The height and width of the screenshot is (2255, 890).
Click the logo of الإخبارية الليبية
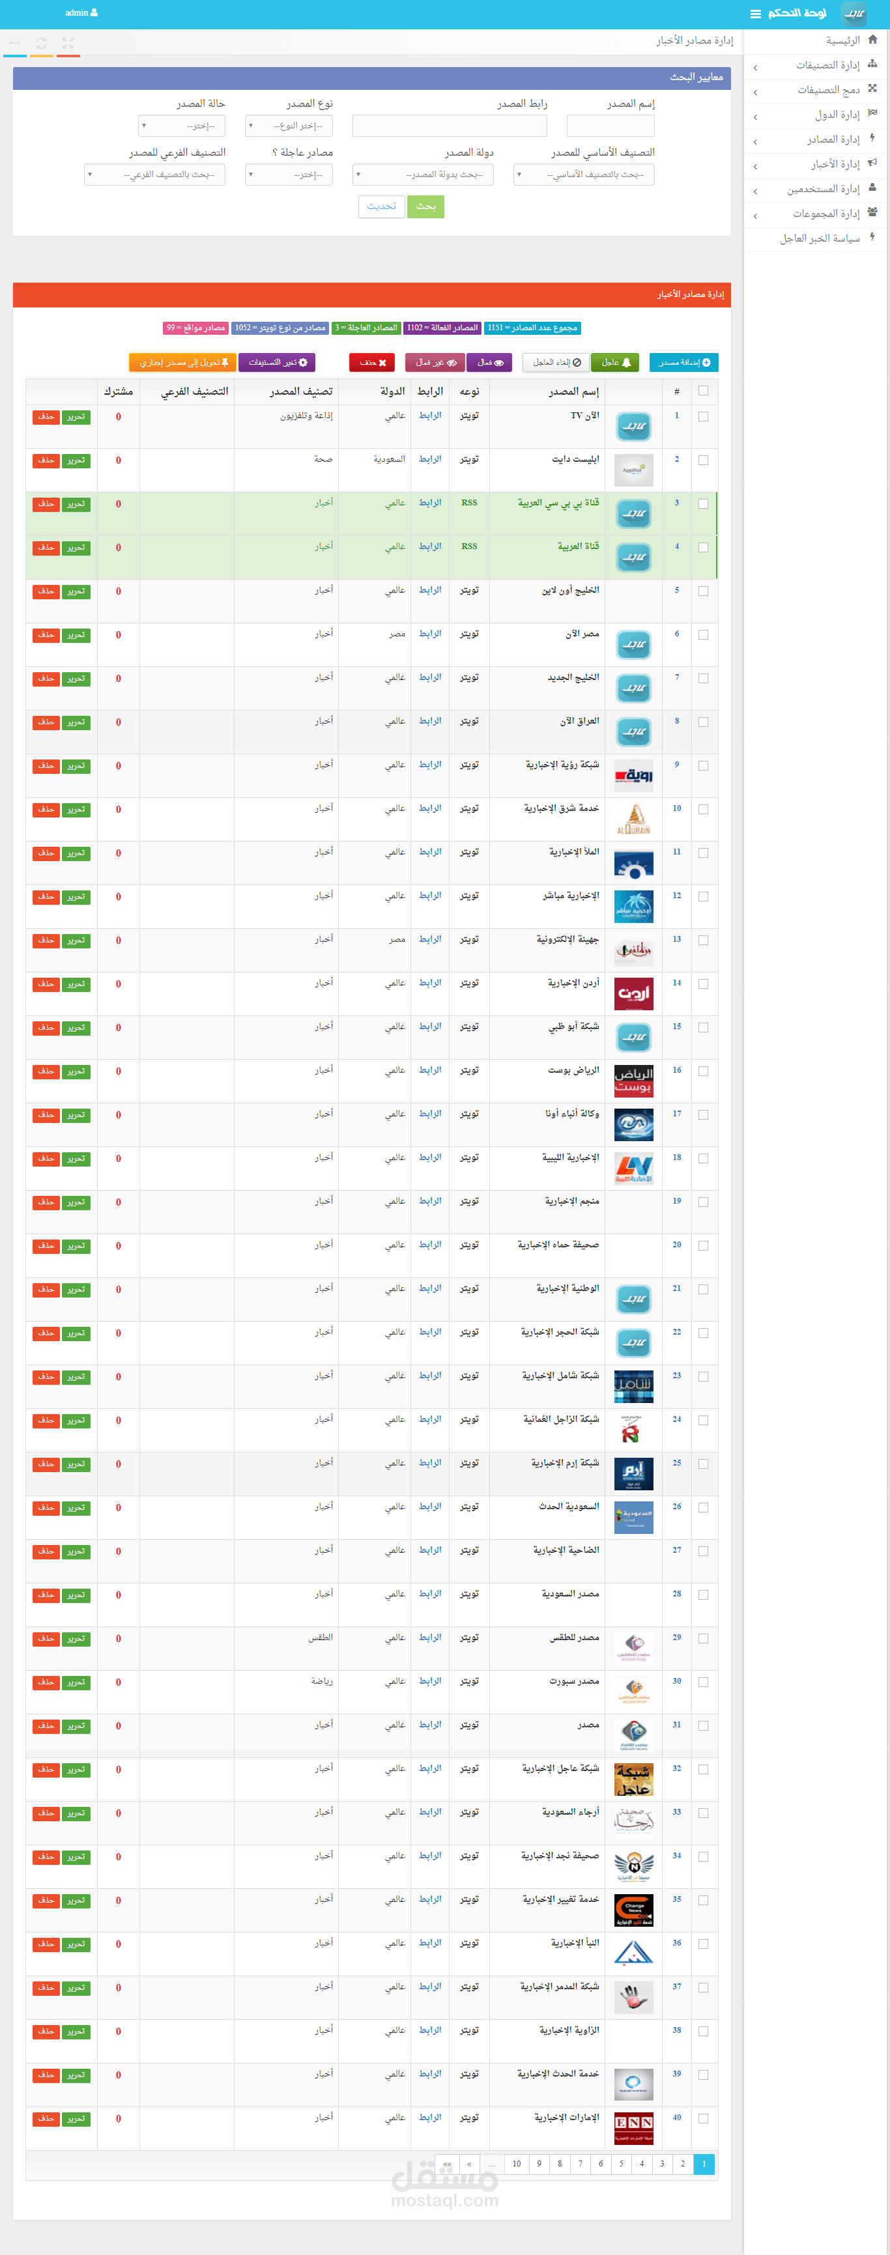[x=633, y=1169]
